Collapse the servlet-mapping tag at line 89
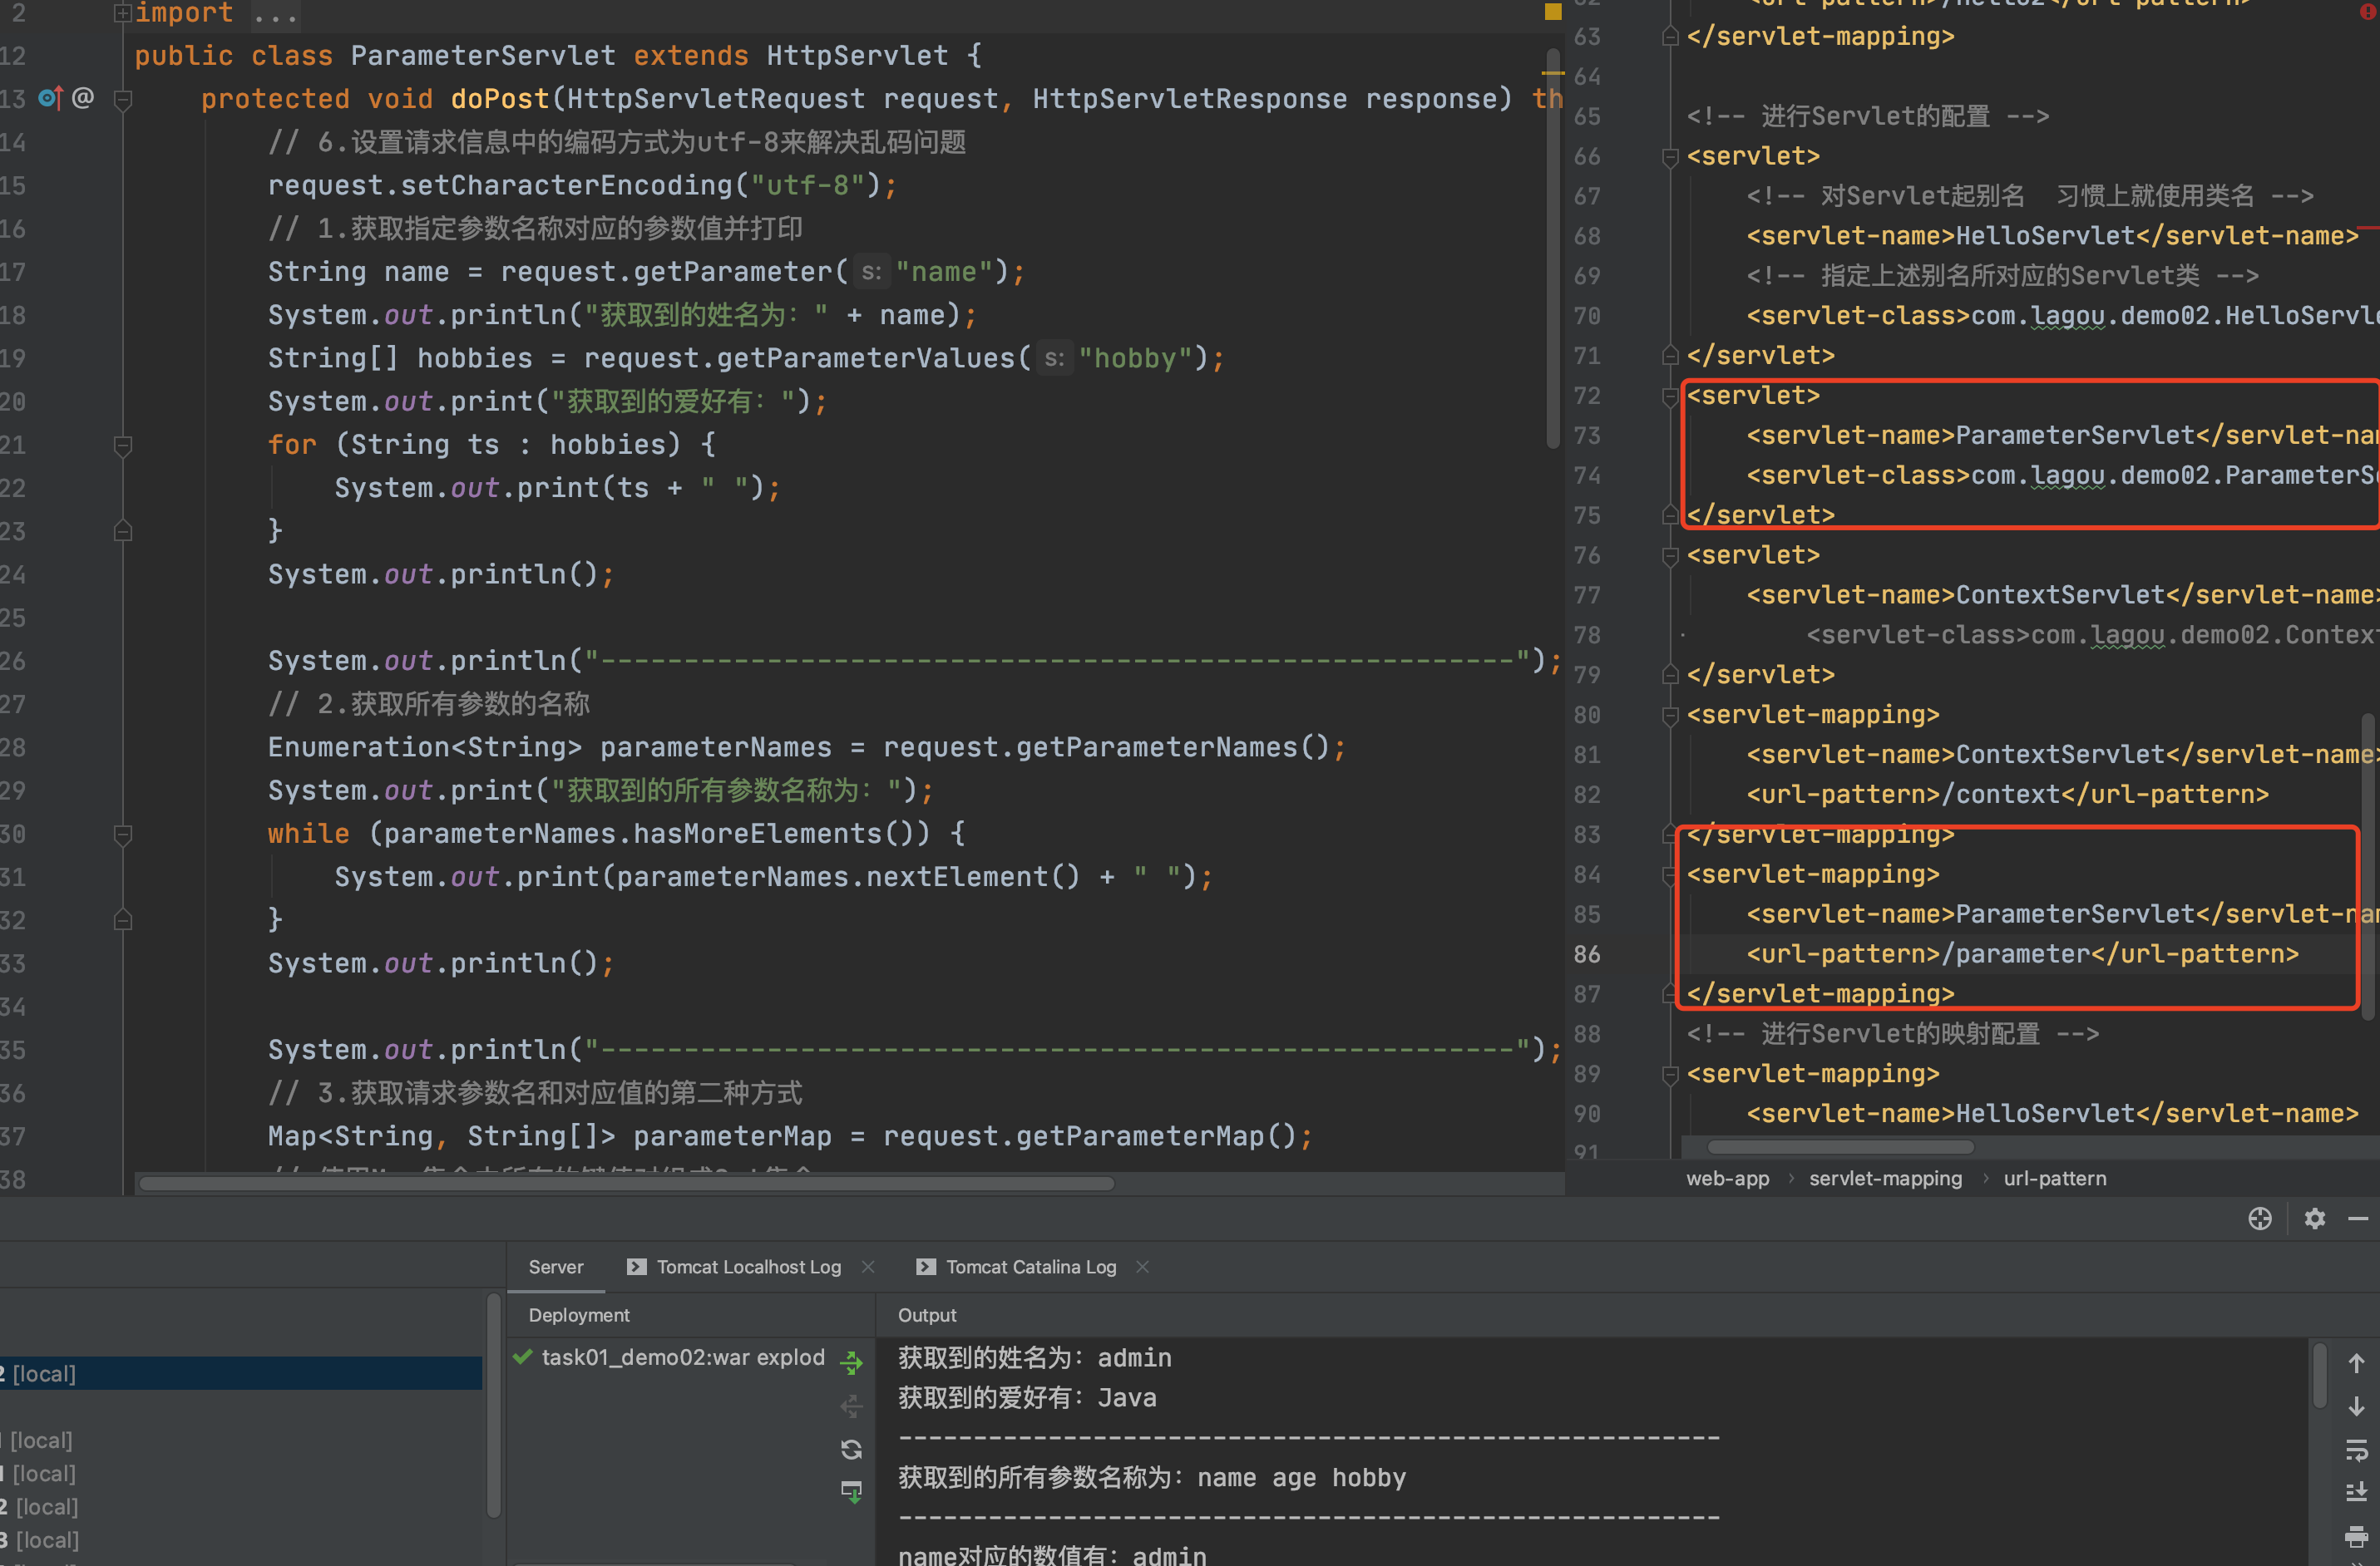2380x1566 pixels. pyautogui.click(x=1669, y=1074)
